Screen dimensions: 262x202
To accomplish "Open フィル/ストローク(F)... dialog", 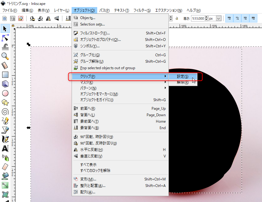I will coord(120,33).
